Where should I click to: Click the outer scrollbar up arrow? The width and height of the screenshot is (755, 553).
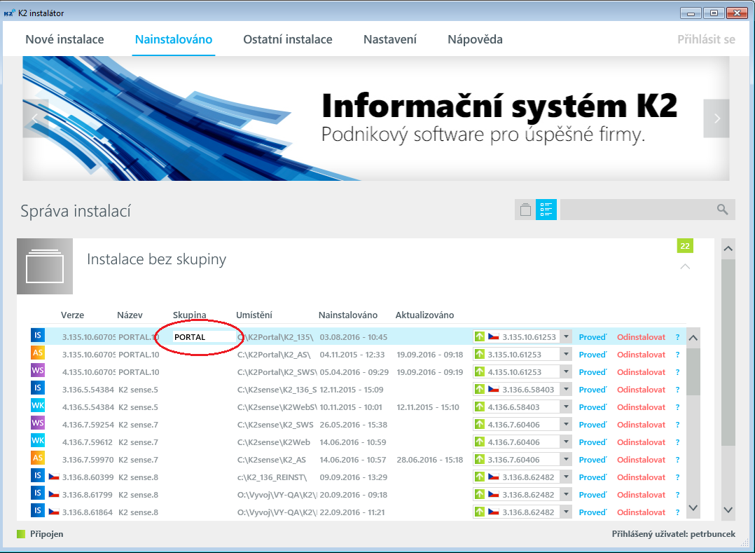coord(728,249)
